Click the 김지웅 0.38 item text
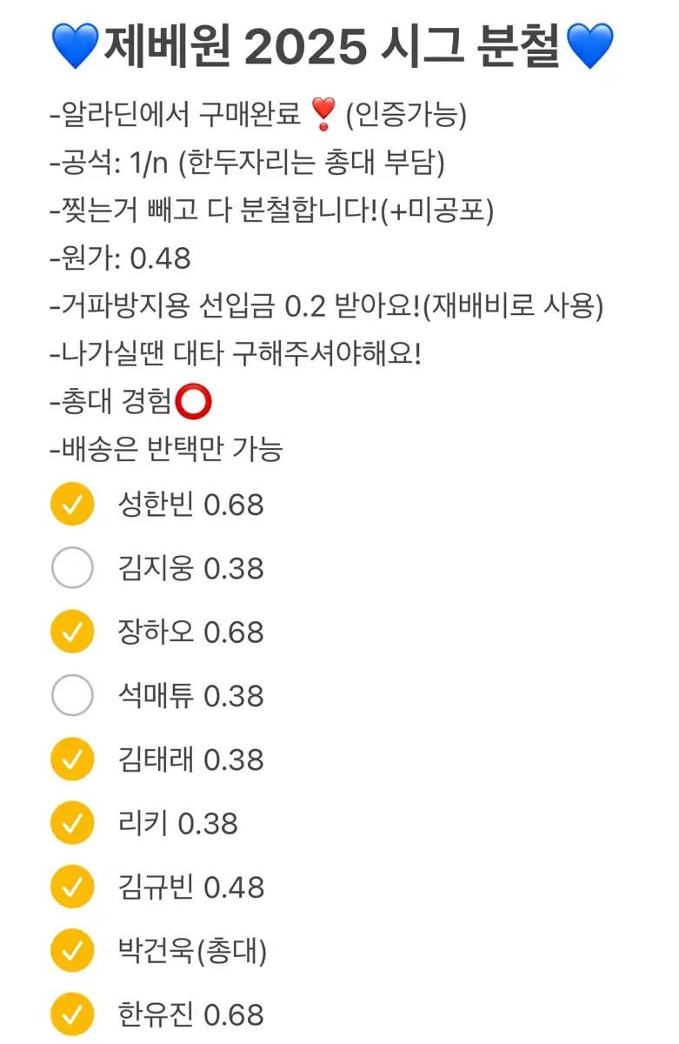This screenshot has width=679, height=1044. click(190, 569)
